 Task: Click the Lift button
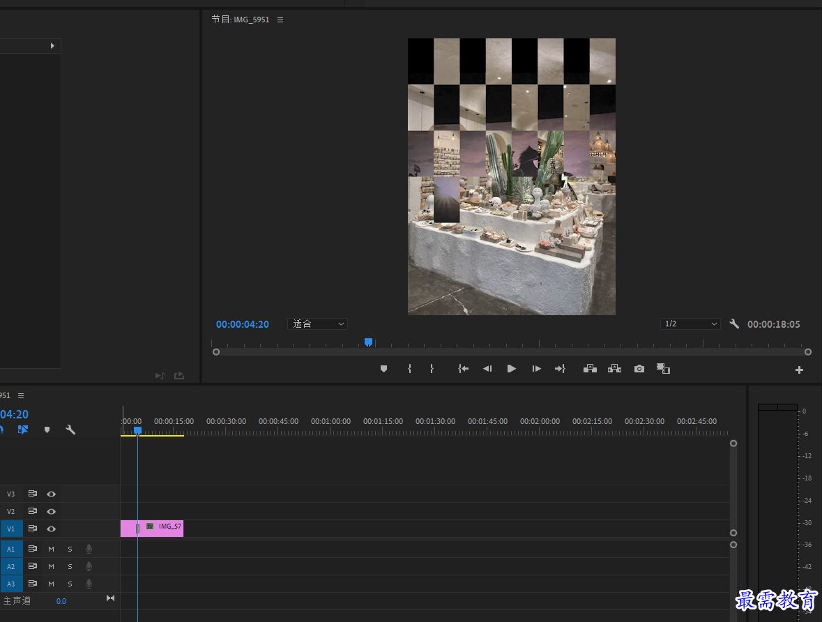[x=591, y=369]
